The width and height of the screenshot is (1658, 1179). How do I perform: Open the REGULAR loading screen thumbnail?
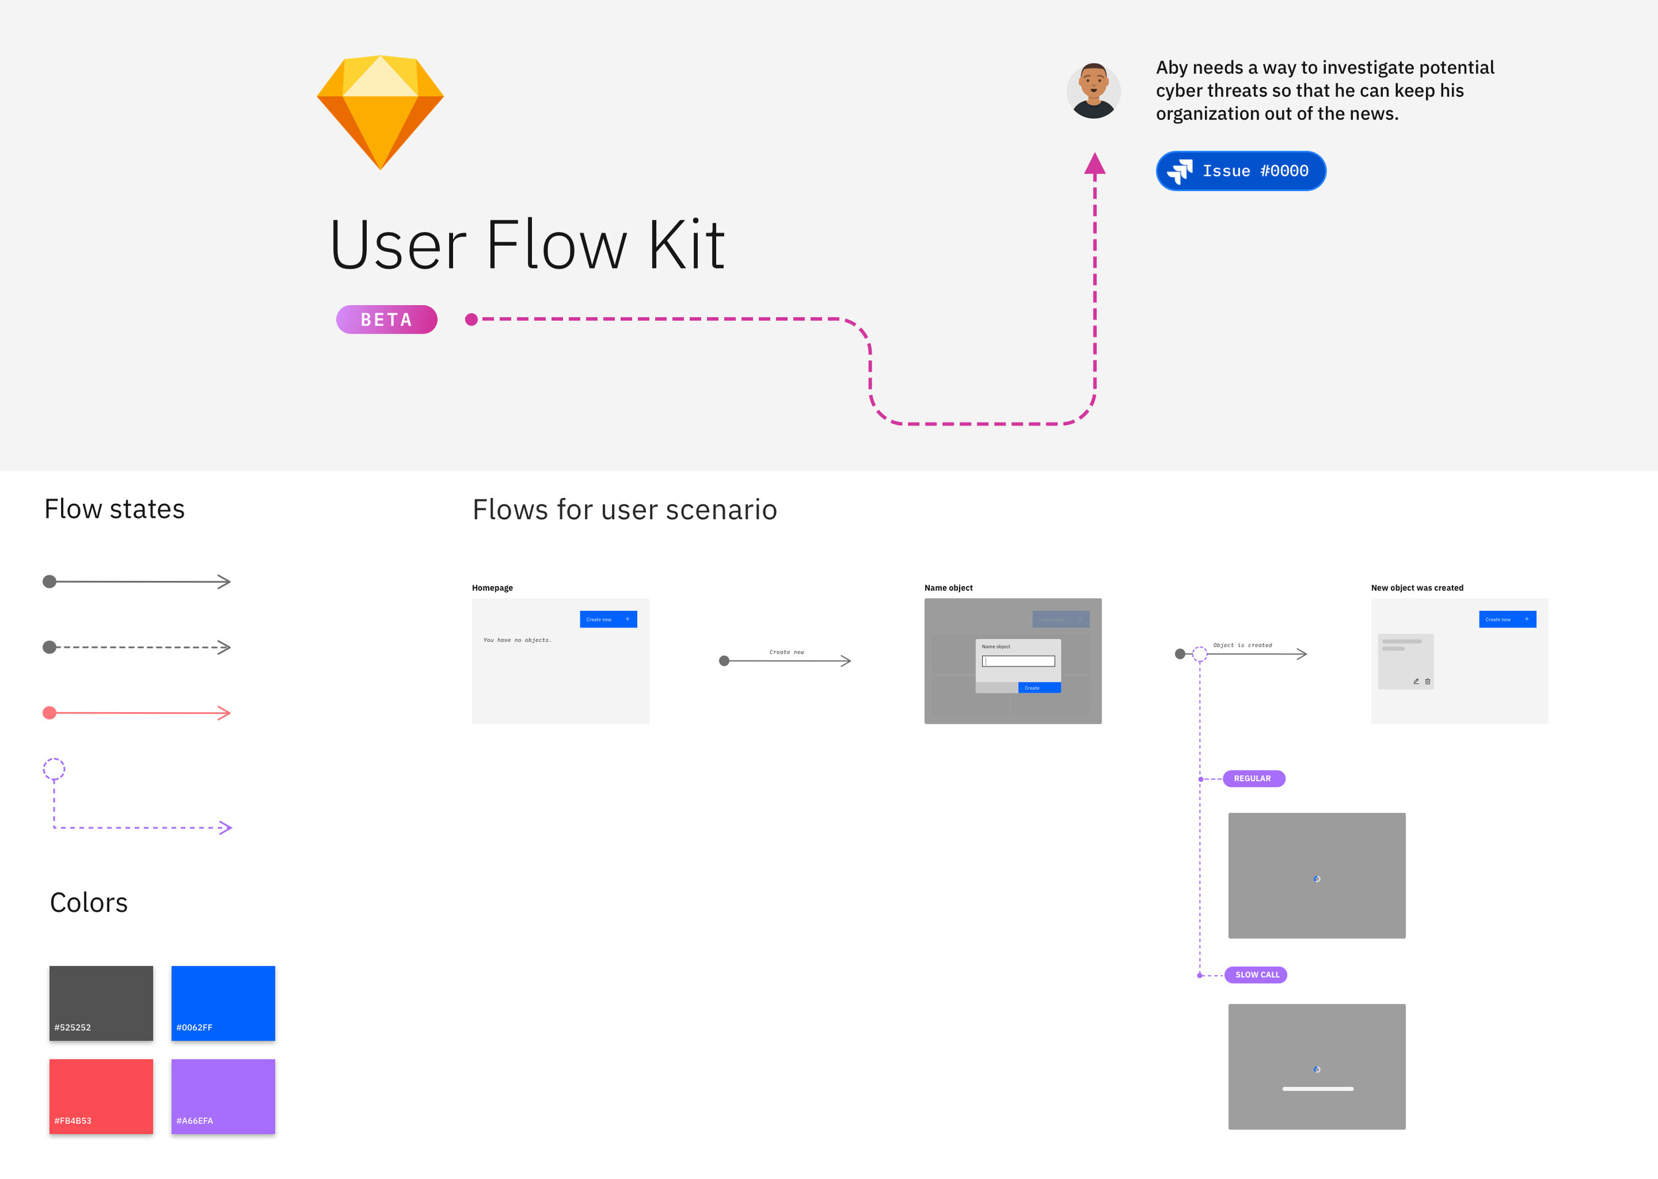(x=1316, y=875)
